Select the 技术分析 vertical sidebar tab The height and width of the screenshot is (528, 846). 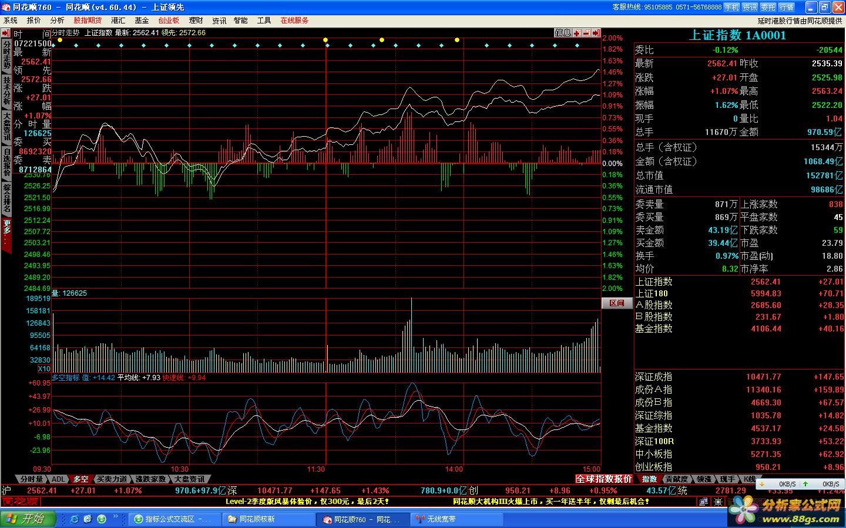[x=6, y=91]
